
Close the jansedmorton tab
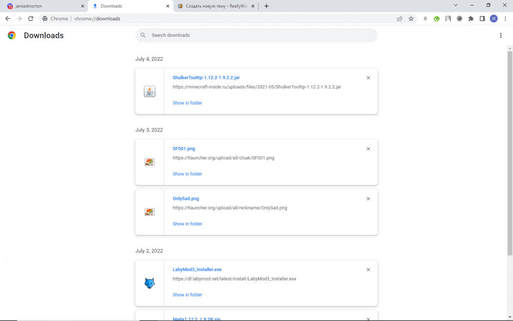click(83, 6)
